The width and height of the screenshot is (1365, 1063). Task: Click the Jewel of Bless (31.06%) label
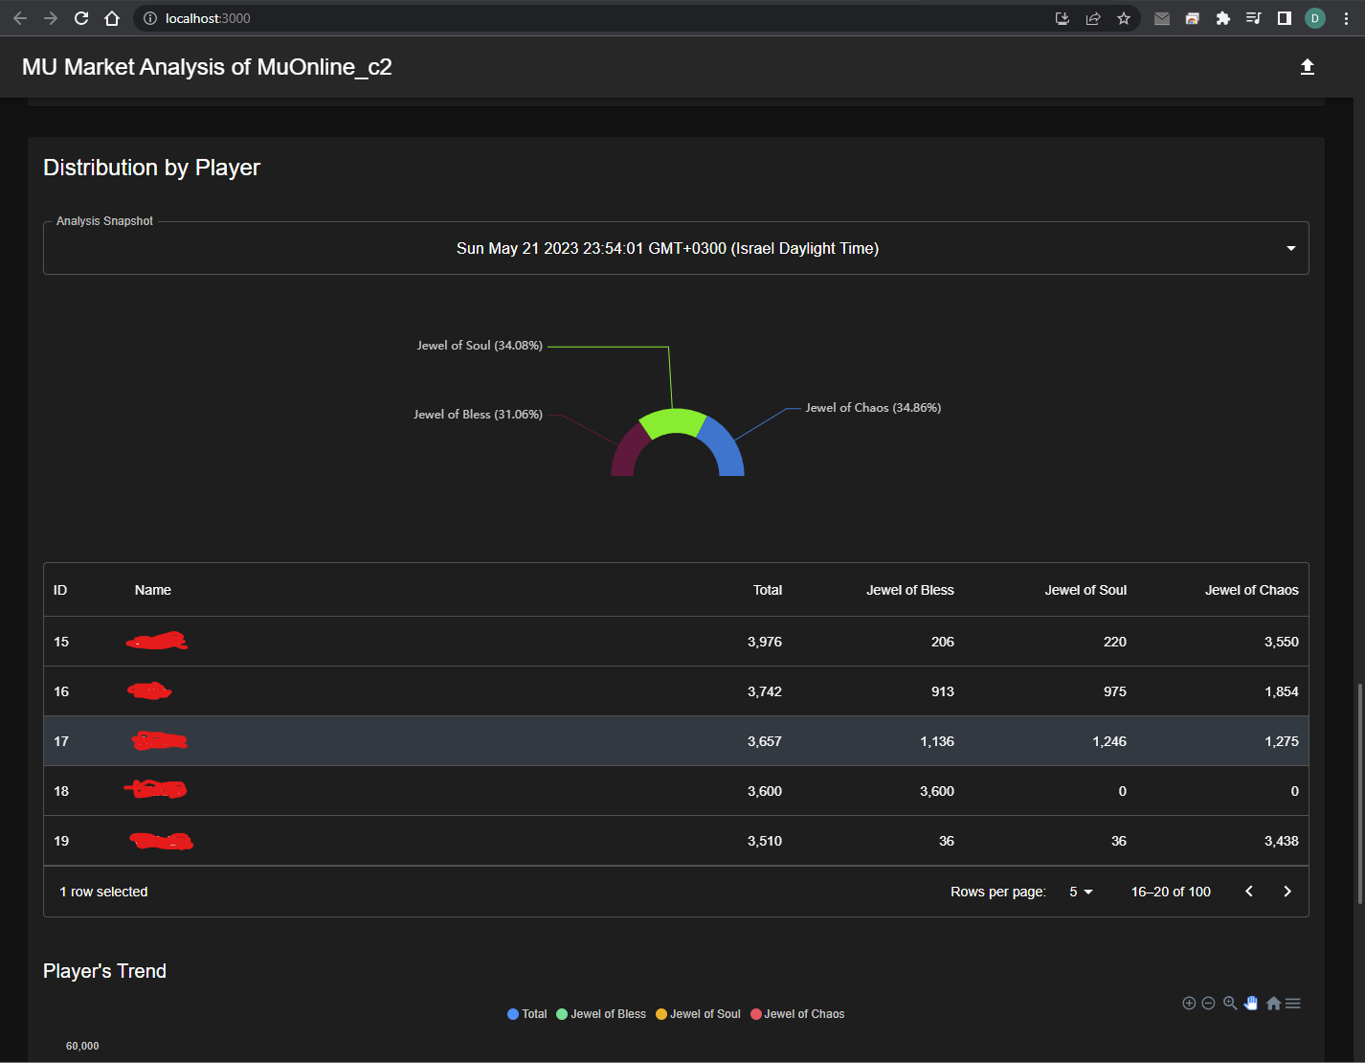click(x=478, y=415)
